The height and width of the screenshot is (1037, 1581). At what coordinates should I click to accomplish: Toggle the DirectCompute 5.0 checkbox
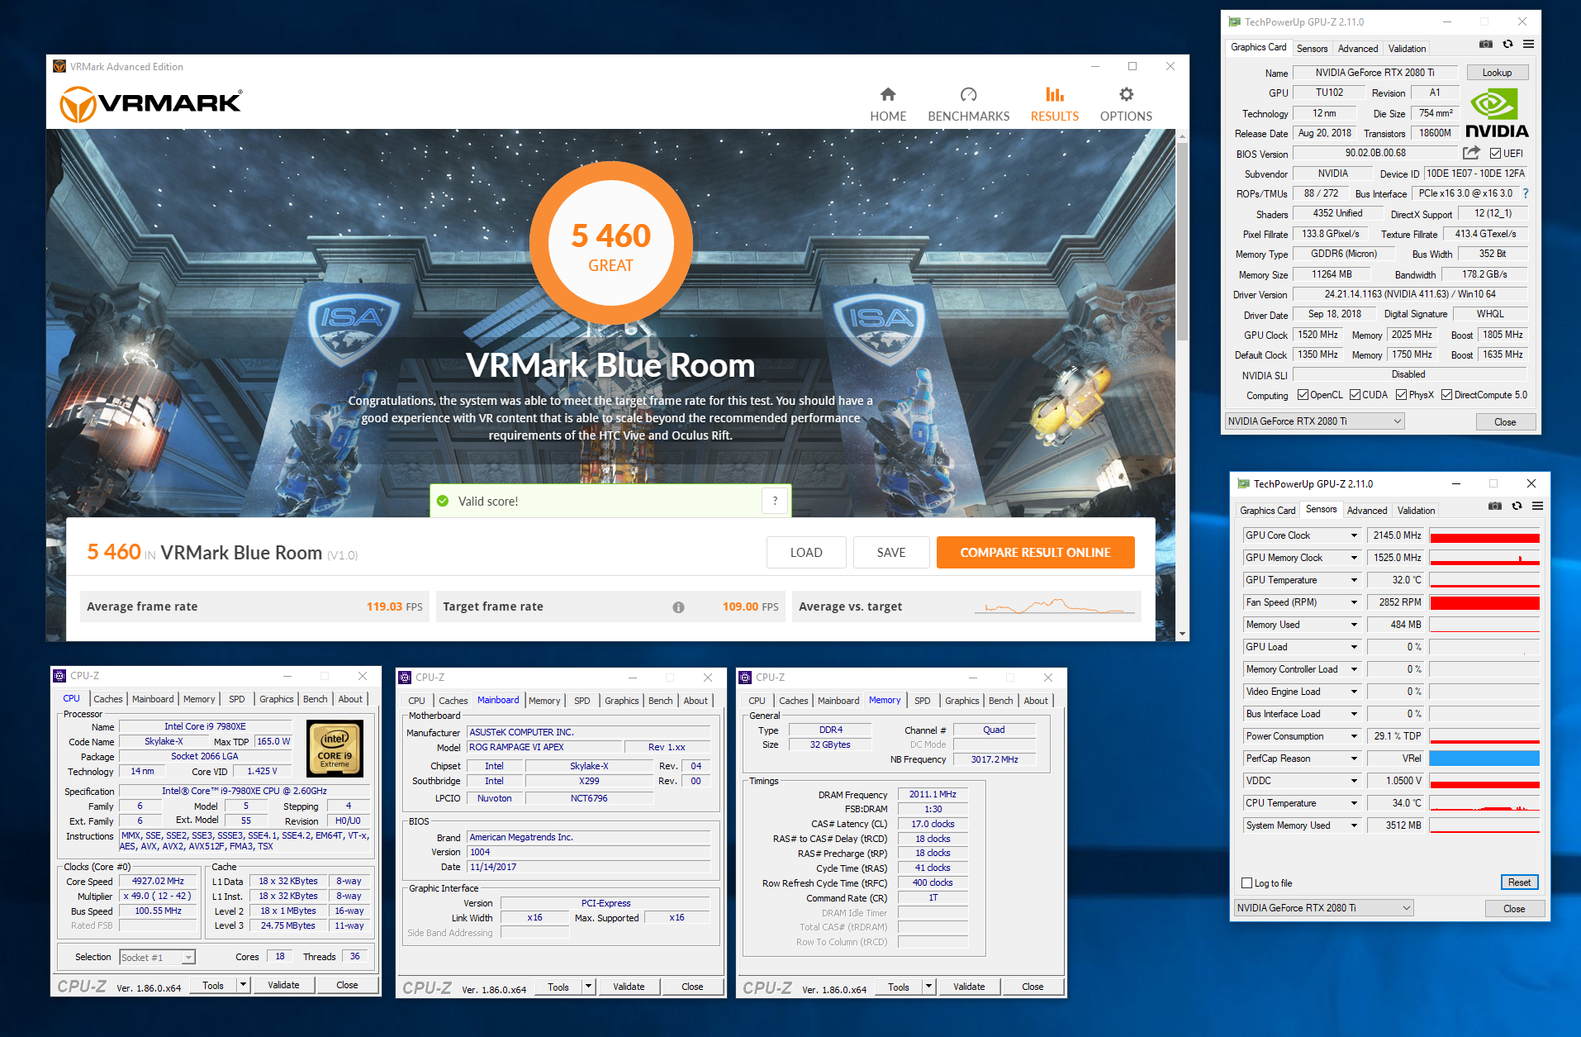click(1446, 395)
